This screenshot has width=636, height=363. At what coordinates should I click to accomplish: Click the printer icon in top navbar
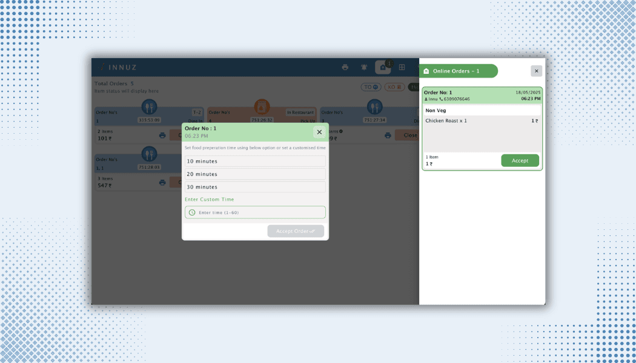pyautogui.click(x=345, y=67)
